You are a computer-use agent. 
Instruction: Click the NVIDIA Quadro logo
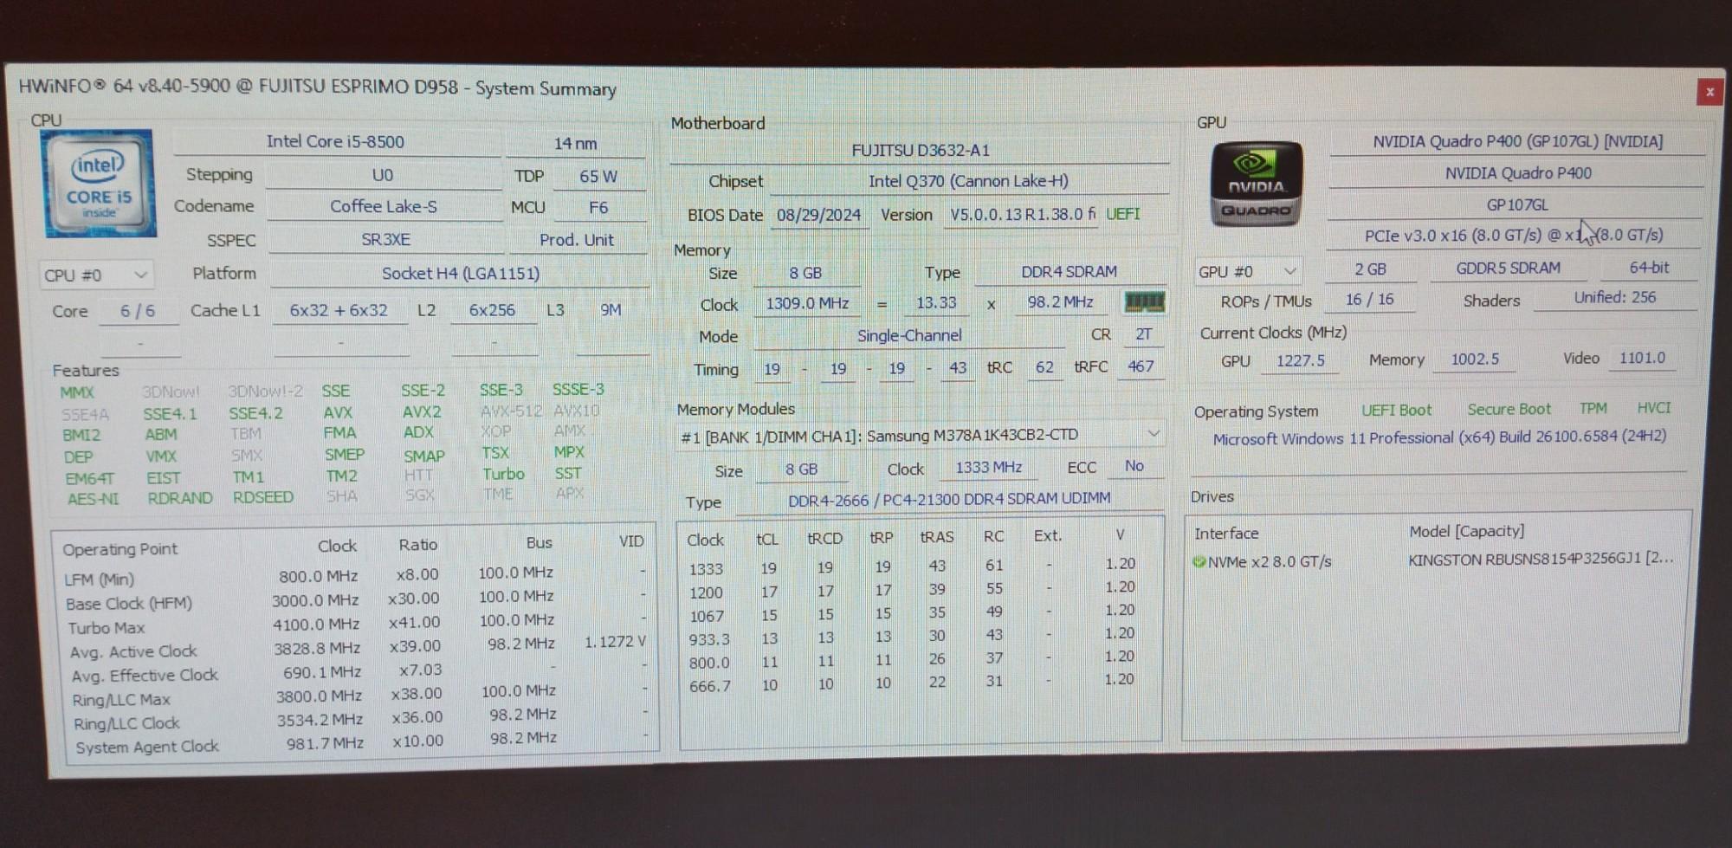tap(1256, 184)
